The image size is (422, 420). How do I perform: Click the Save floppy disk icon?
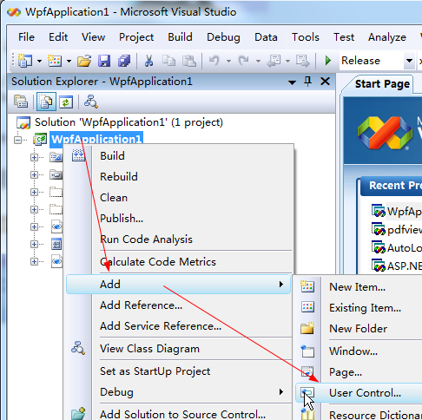pyautogui.click(x=104, y=61)
